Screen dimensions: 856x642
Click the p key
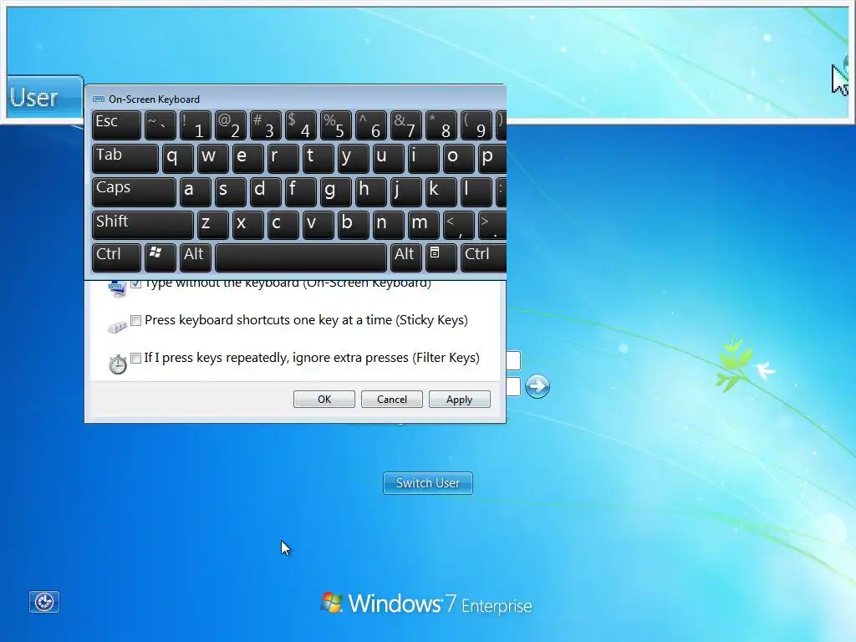tap(492, 158)
